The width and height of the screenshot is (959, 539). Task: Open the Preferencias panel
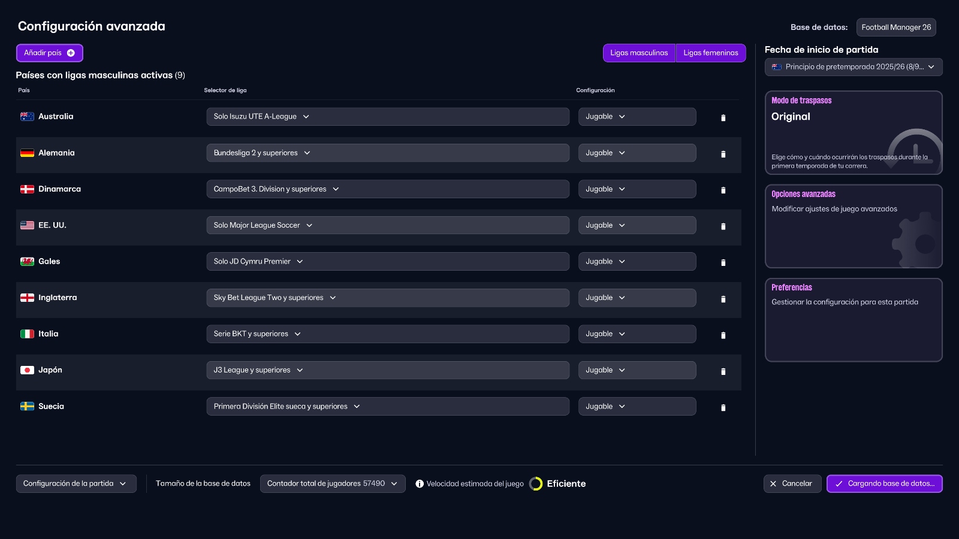click(x=854, y=319)
